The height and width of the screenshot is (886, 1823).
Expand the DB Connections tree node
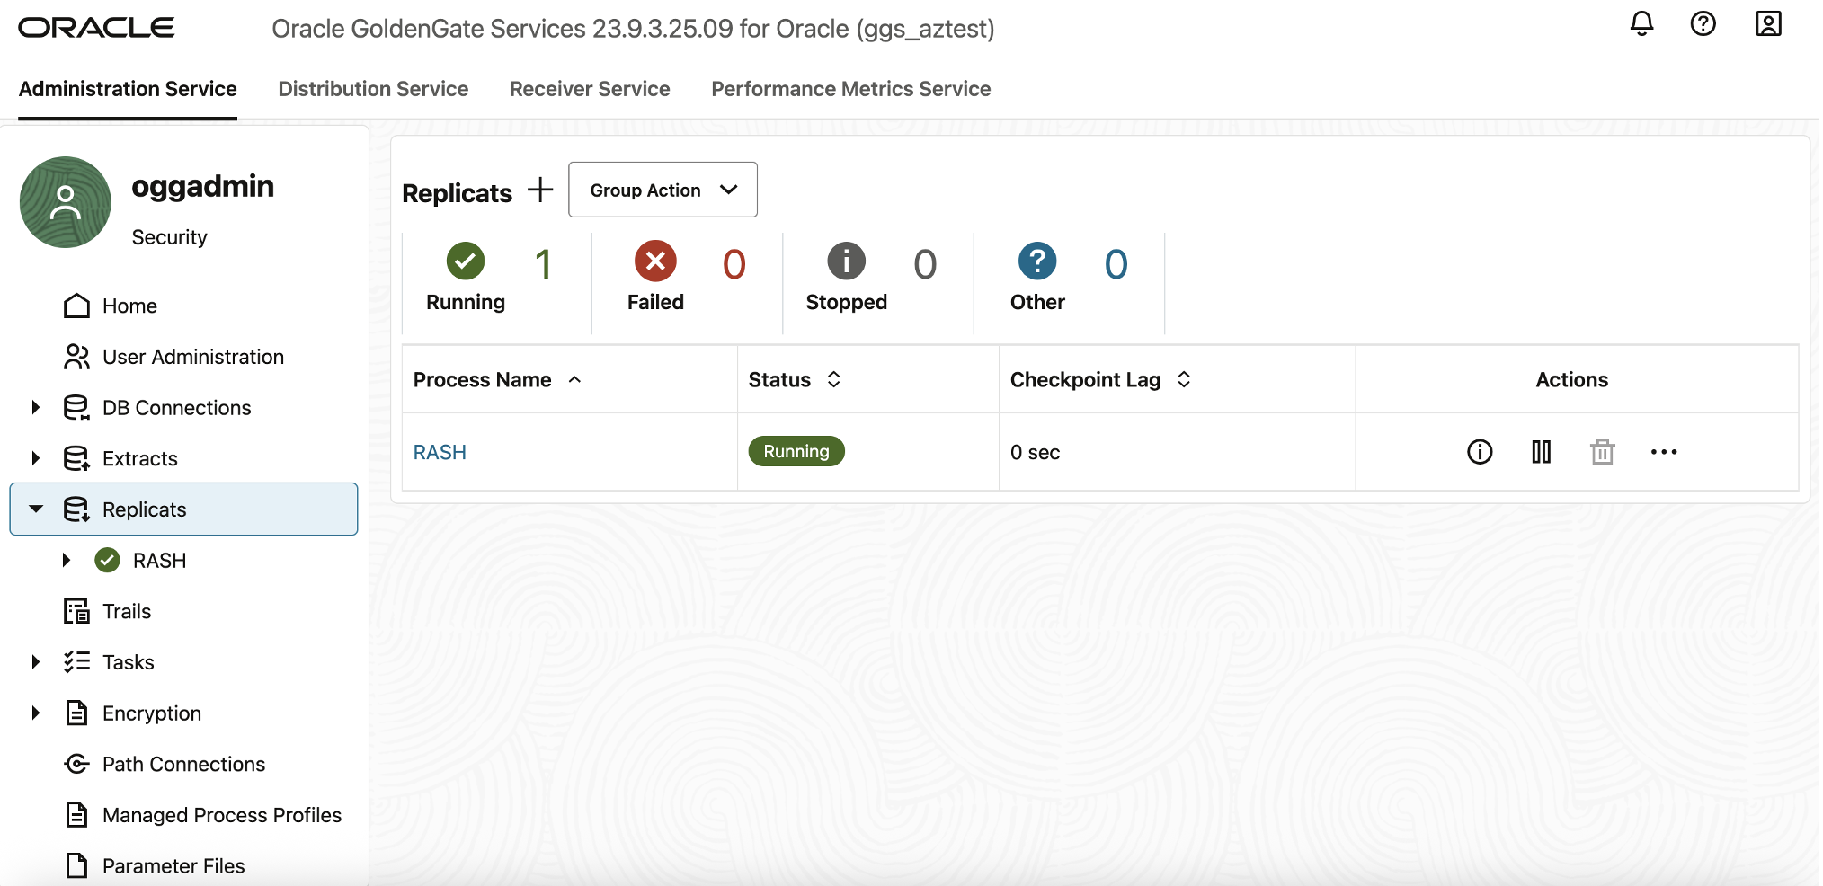(x=36, y=408)
